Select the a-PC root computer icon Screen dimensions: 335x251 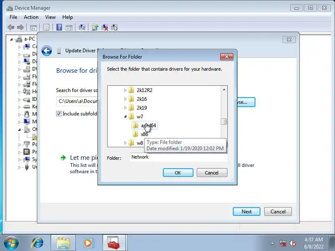(19, 39)
